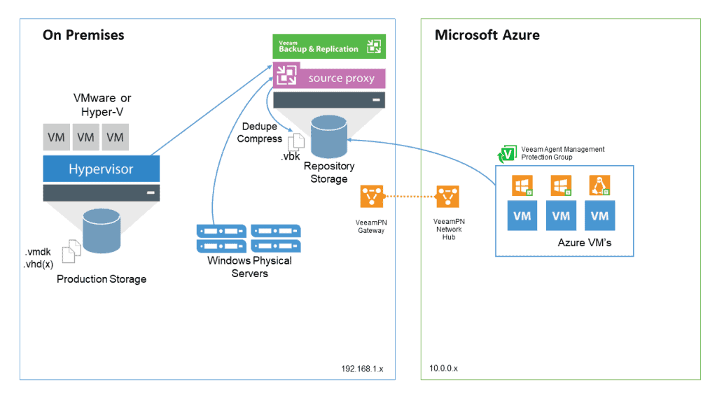
Task: Click the bottom-right Windows physical server icon
Action: tap(276, 246)
